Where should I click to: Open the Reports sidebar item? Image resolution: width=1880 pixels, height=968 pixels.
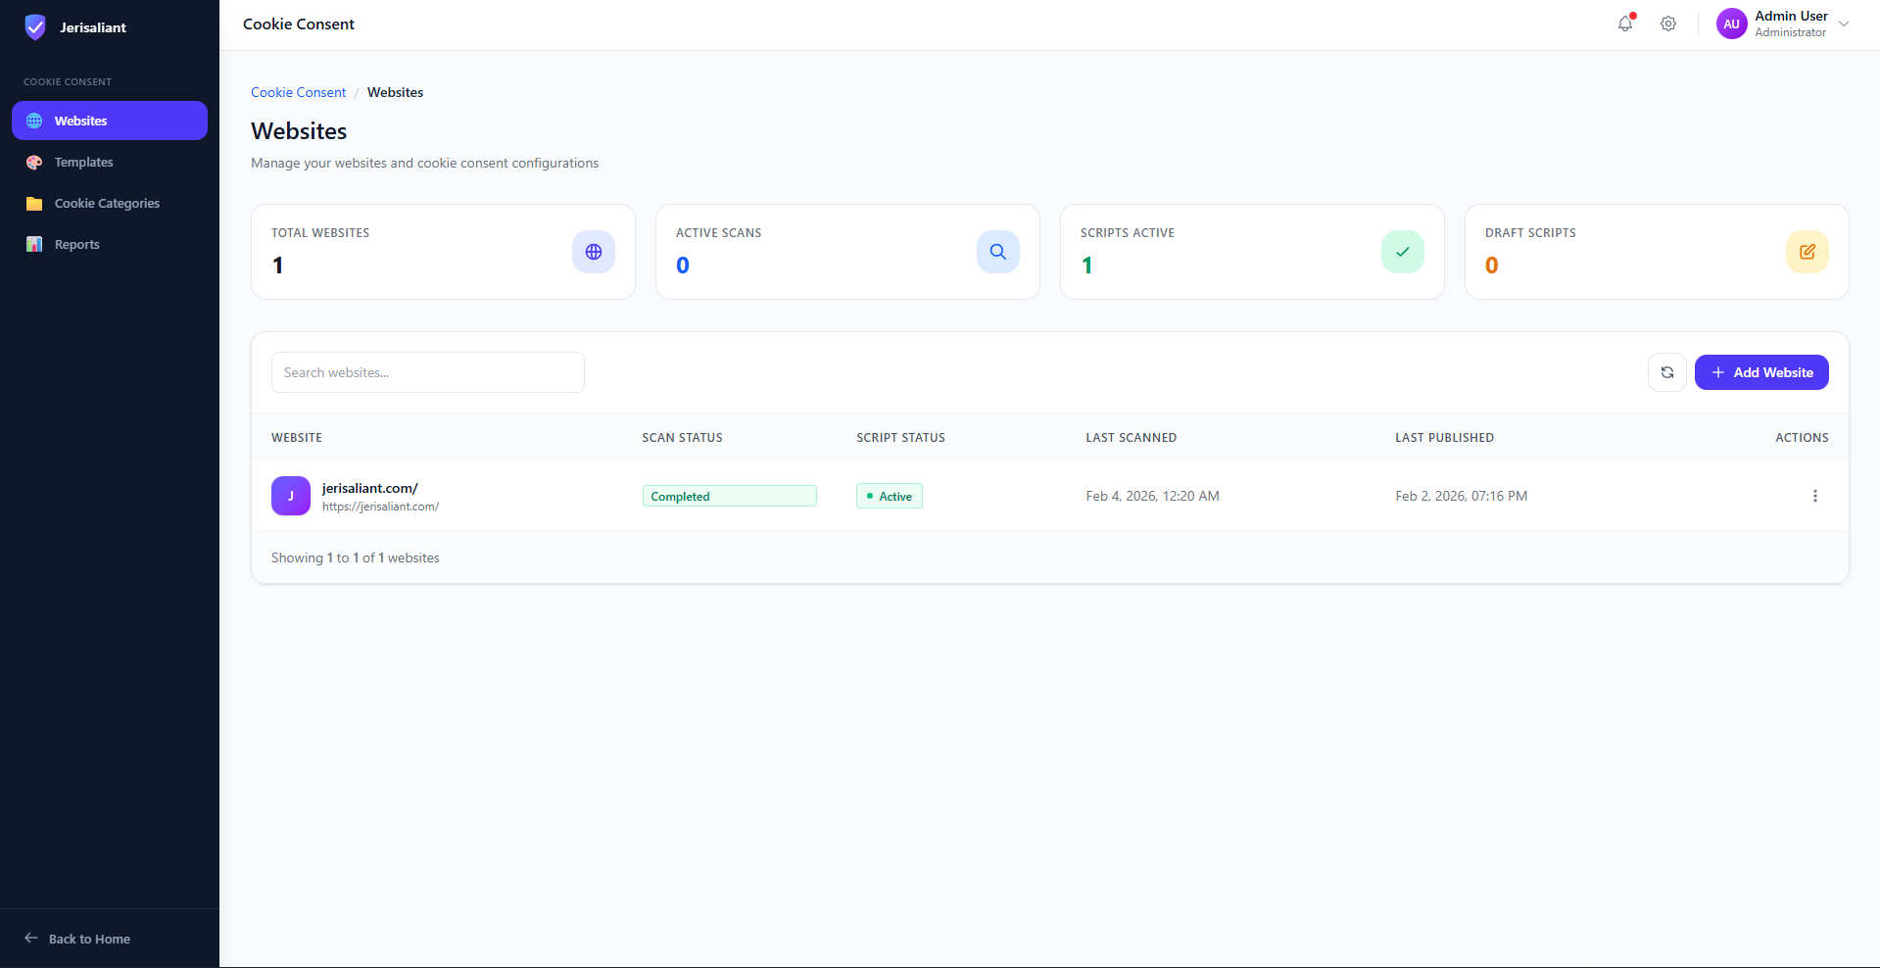(x=76, y=245)
